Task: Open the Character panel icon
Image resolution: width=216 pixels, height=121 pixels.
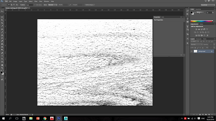Action: 187,39
